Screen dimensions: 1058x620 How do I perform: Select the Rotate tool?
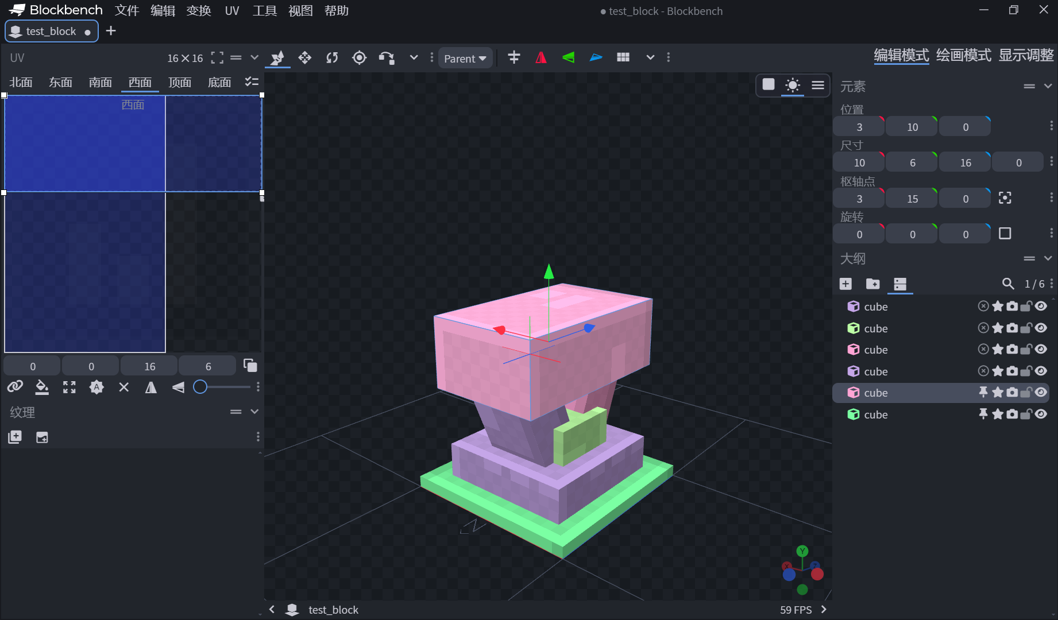332,57
